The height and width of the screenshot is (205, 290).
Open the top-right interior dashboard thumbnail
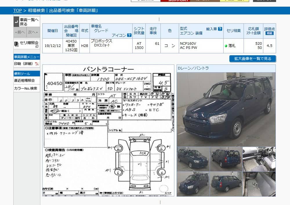coord(259,159)
